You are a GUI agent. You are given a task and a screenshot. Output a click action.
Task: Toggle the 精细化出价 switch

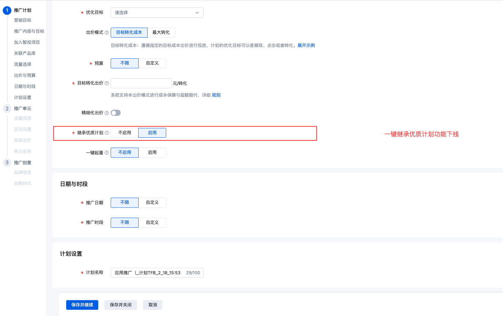point(115,113)
